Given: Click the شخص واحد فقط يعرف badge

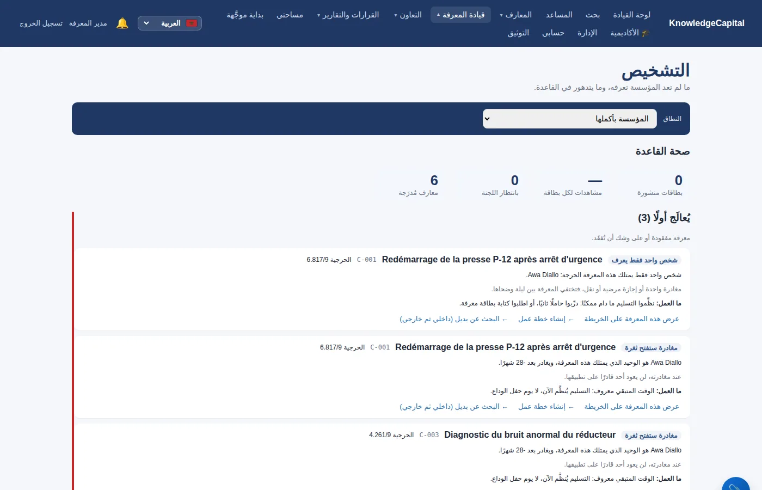Looking at the screenshot, I should pyautogui.click(x=644, y=260).
